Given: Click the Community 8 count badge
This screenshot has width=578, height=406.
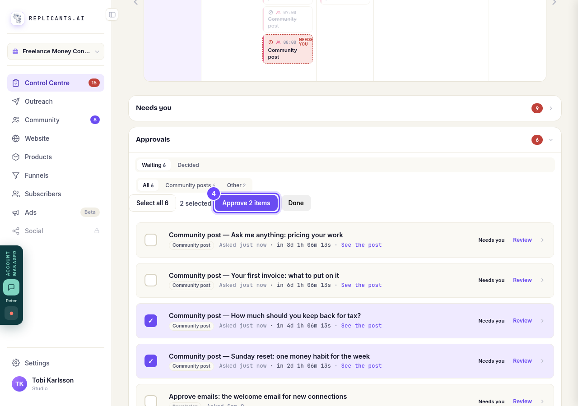Looking at the screenshot, I should (x=95, y=120).
